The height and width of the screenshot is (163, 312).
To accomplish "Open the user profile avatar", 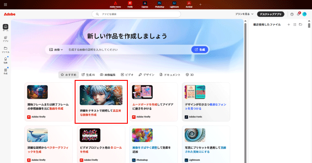I will tap(304, 14).
